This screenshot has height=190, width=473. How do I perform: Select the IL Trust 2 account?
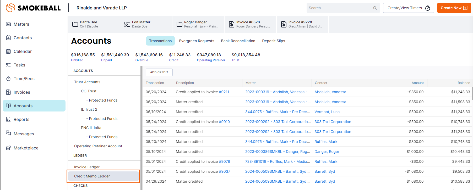pos(89,109)
